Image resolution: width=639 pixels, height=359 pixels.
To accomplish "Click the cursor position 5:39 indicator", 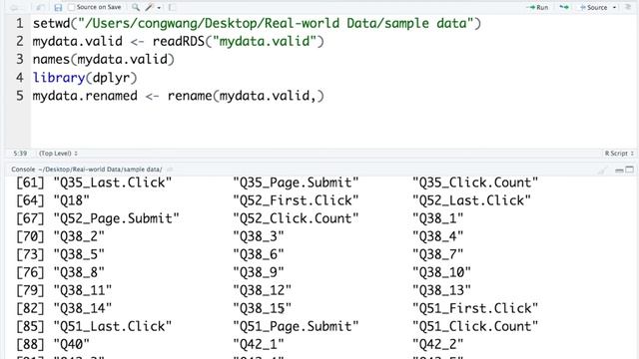I will click(x=20, y=154).
